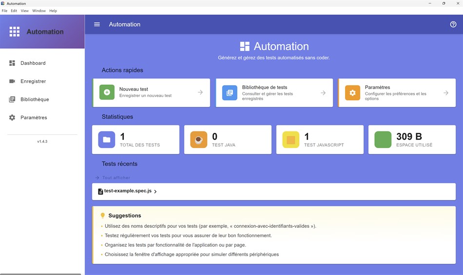The image size is (463, 275).
Task: Click the horizontal scrollbar under the sidebar
Action: tap(40, 274)
